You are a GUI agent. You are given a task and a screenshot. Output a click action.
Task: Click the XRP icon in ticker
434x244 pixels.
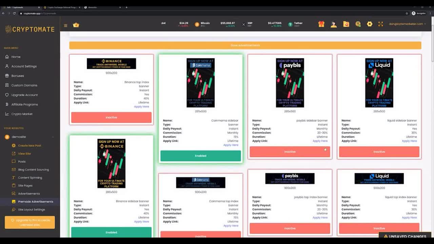[x=243, y=24]
